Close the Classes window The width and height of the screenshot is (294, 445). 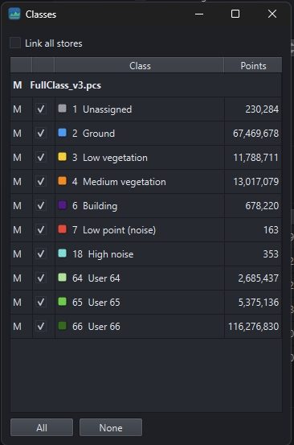click(272, 14)
